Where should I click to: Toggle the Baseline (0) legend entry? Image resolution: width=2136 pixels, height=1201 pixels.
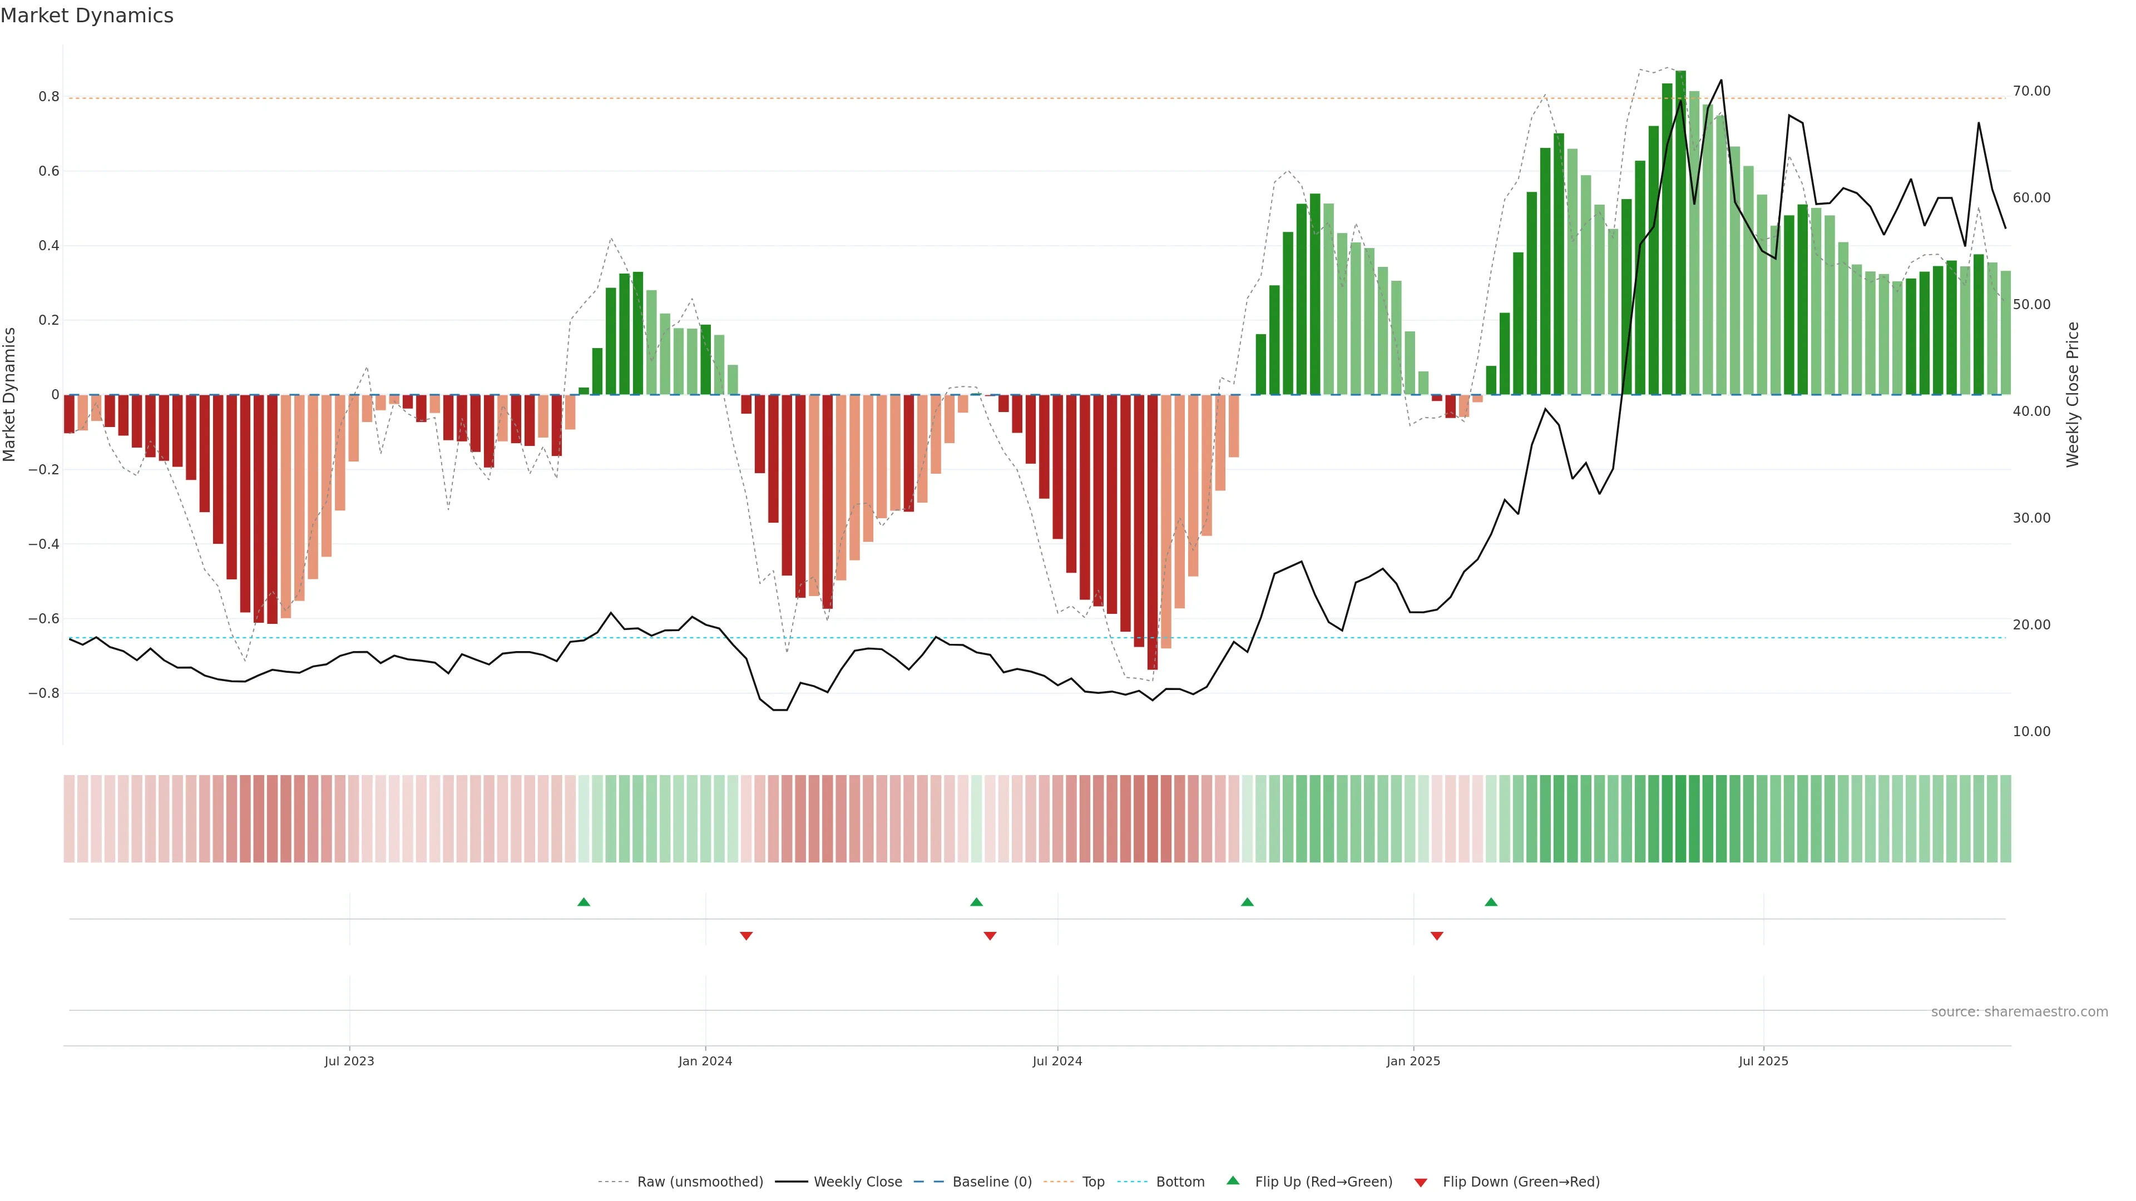click(x=992, y=1182)
